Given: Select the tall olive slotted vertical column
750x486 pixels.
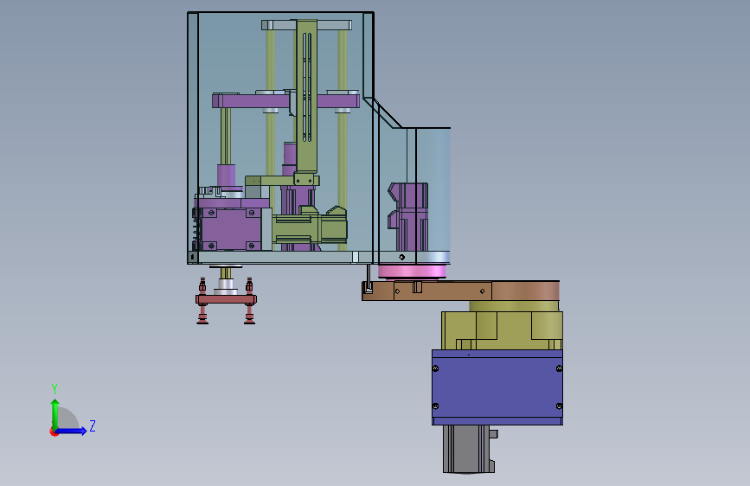Looking at the screenshot, I should [306, 96].
